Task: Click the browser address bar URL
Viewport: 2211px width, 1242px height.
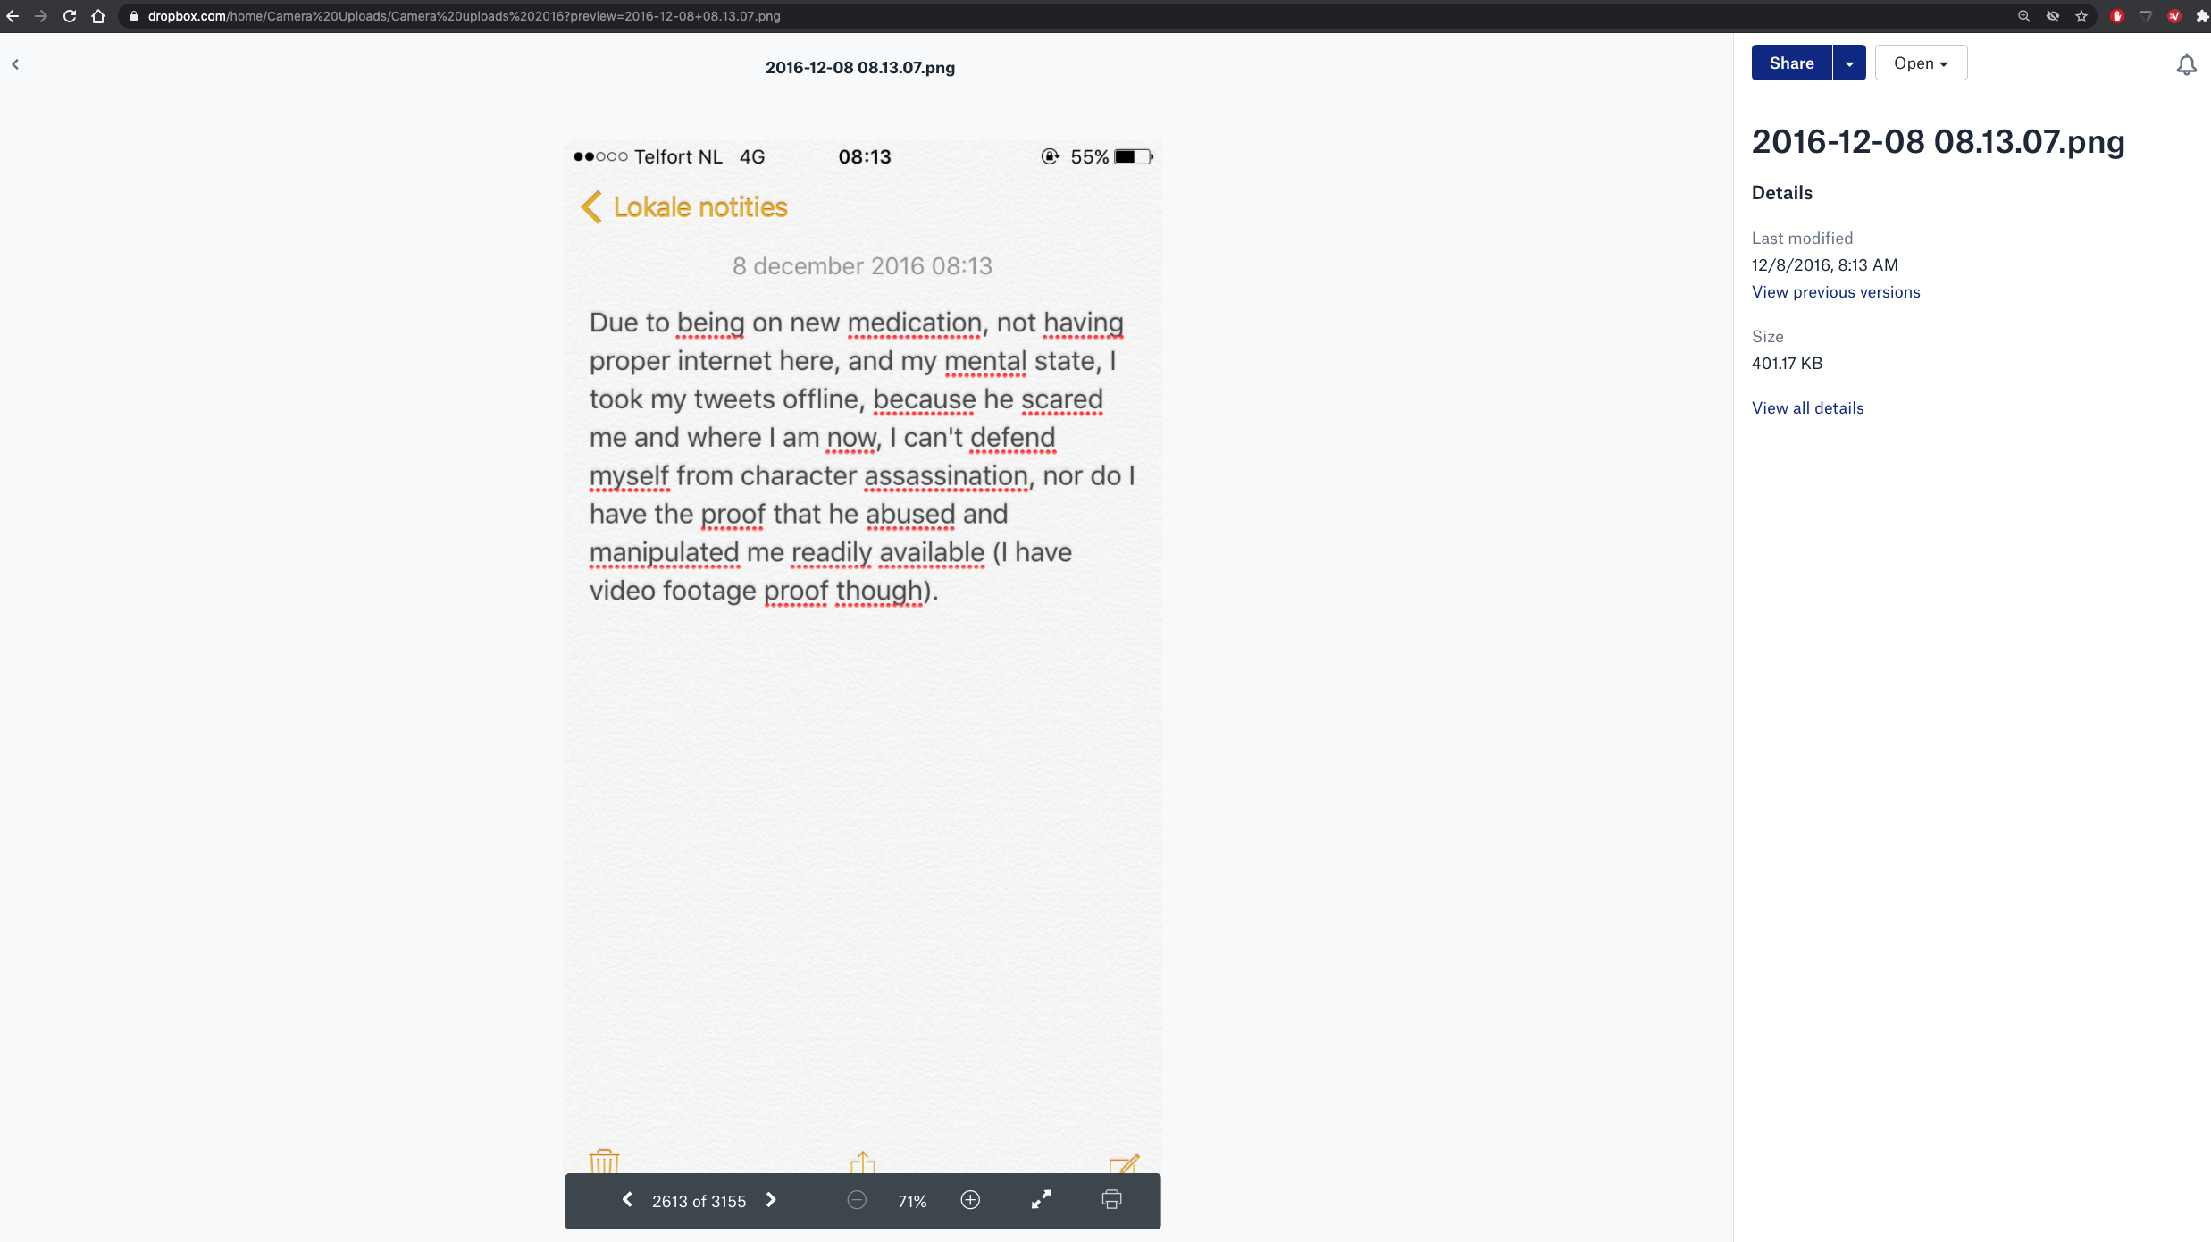Action: 464,16
